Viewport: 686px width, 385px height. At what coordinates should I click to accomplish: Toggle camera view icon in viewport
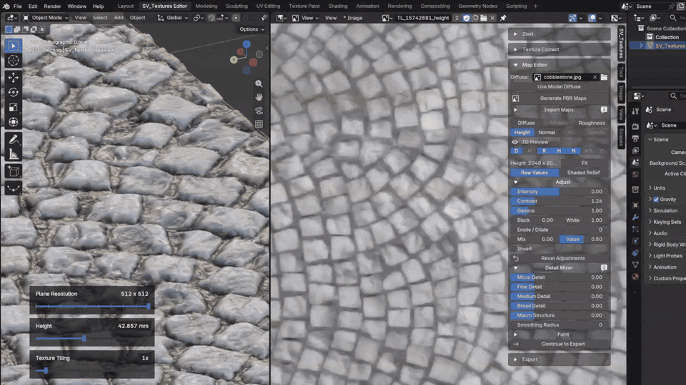259,111
